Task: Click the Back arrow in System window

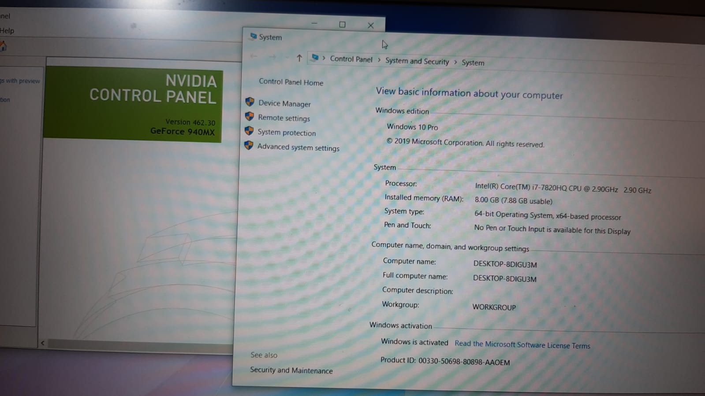Action: 254,56
